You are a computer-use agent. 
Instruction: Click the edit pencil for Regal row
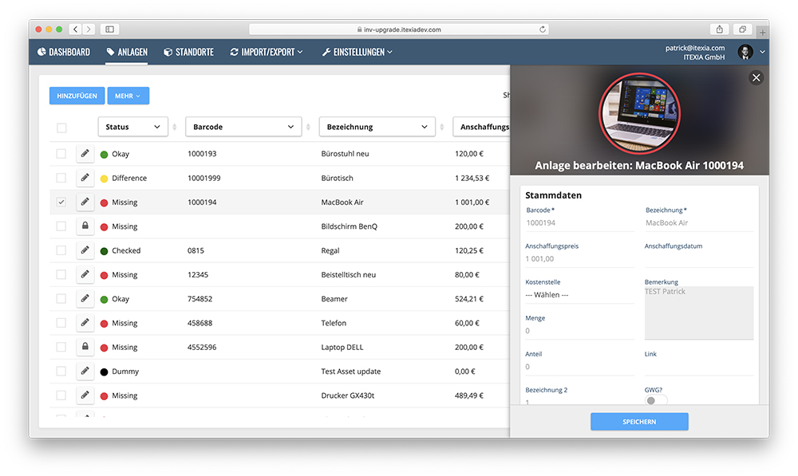pyautogui.click(x=85, y=250)
